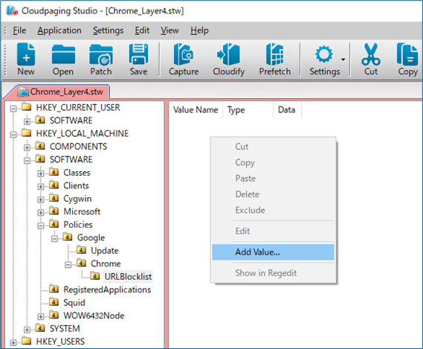The height and width of the screenshot is (349, 423).
Task: Select the Chrome tree item
Action: (x=106, y=263)
